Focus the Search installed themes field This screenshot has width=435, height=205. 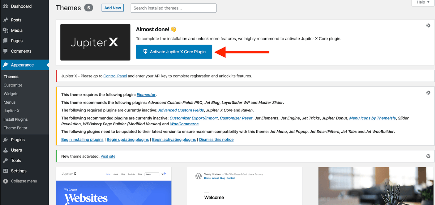tap(173, 8)
